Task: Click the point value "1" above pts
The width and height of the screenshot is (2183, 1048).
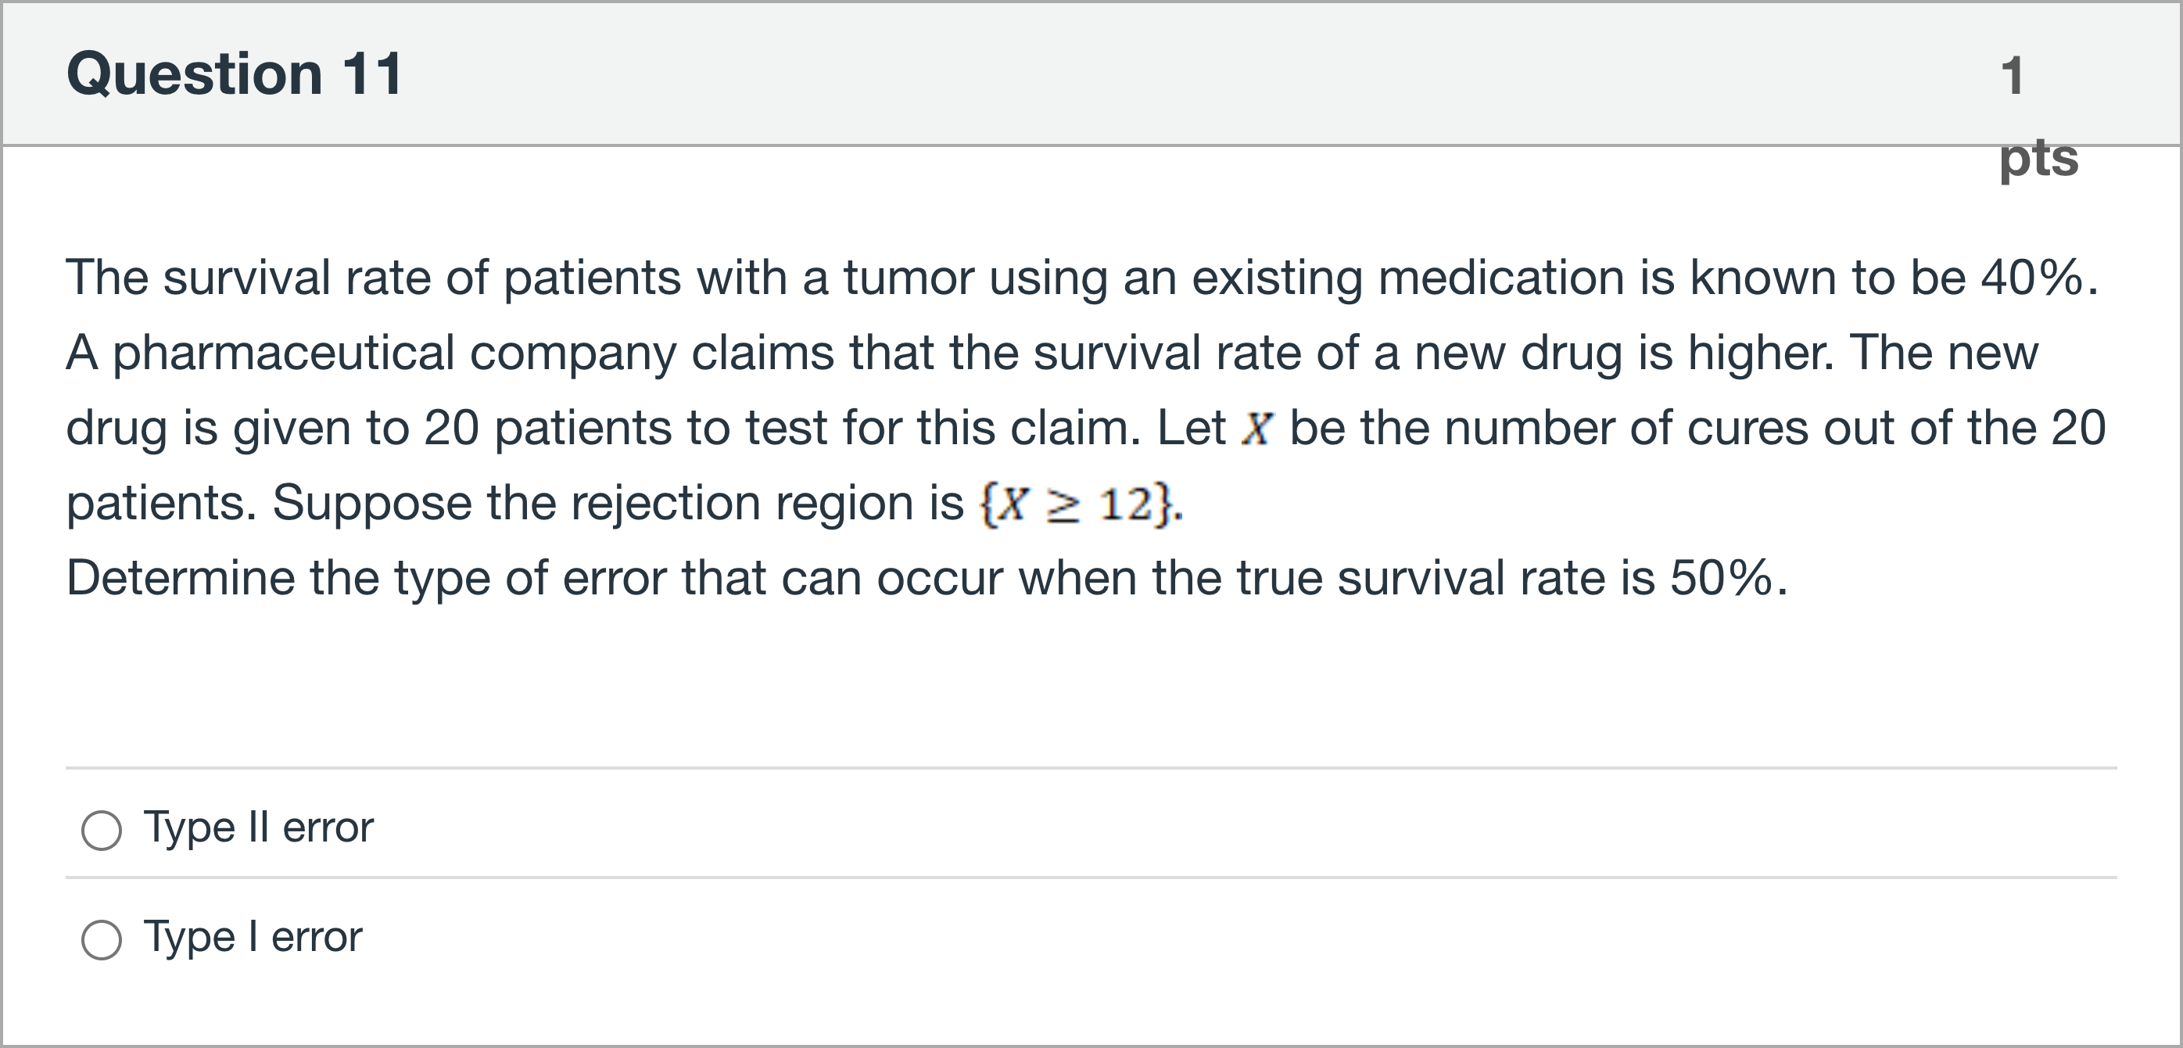Action: 2013,75
